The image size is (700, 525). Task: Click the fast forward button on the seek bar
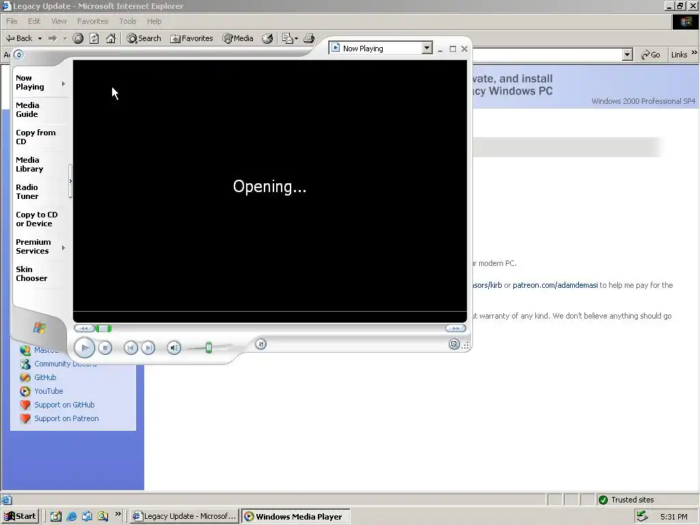[455, 329]
